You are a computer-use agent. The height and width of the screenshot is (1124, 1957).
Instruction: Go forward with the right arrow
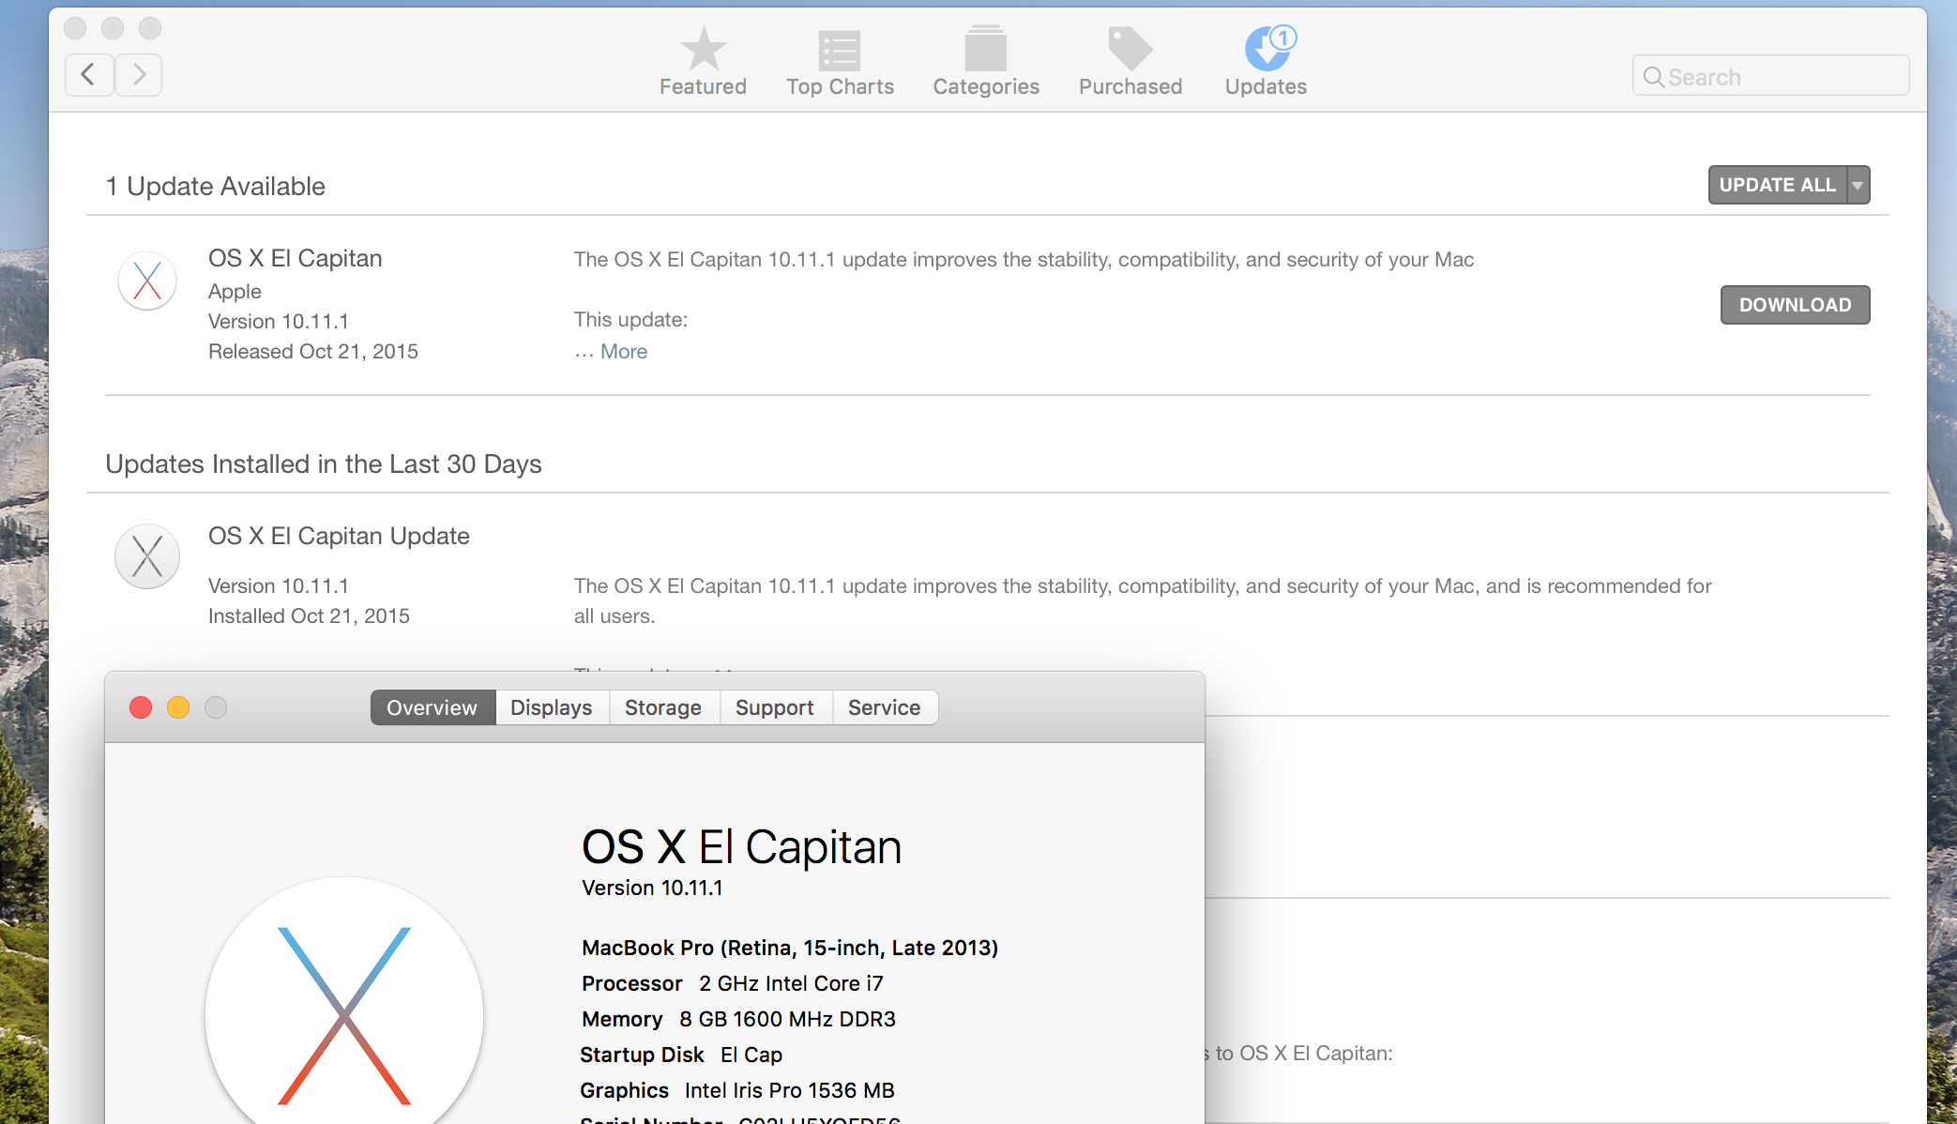coord(139,74)
